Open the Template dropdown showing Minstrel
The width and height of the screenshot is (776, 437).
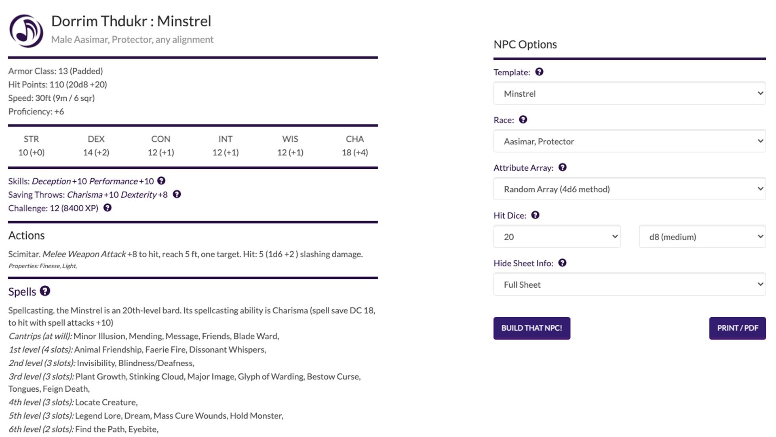coord(629,93)
